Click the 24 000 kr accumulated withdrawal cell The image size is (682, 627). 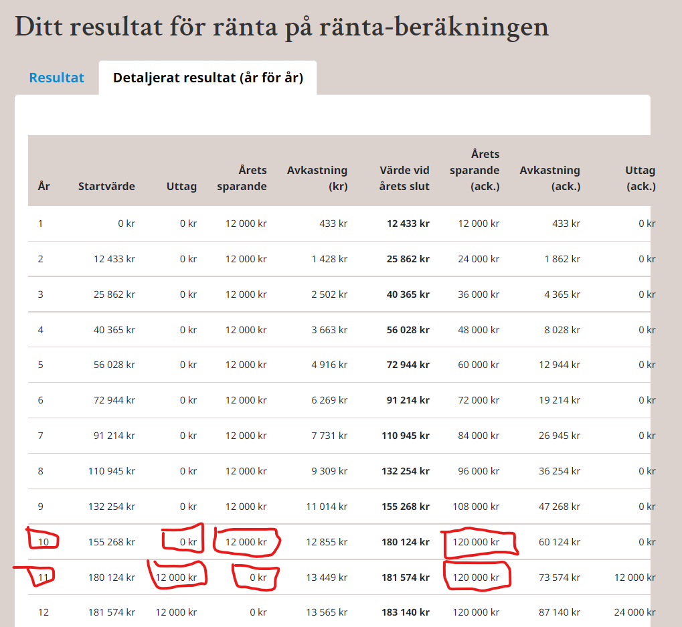635,612
